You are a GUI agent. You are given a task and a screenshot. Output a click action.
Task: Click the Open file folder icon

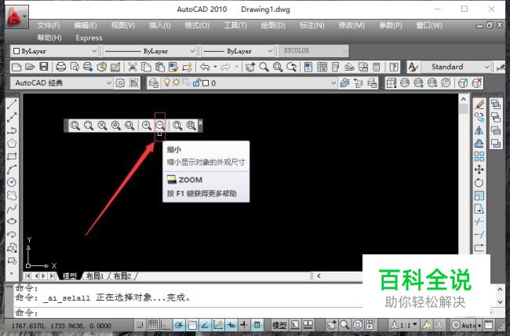30,67
